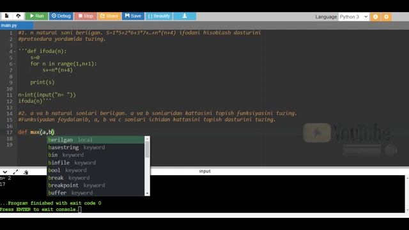
Task: Pick the 'bin' autocomplete suggestion
Action: 95,155
